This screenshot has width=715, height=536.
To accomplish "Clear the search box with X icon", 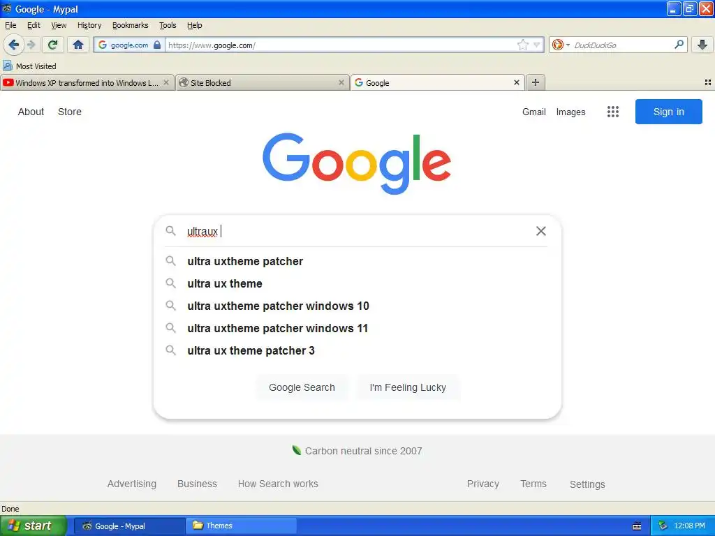I will 541,231.
